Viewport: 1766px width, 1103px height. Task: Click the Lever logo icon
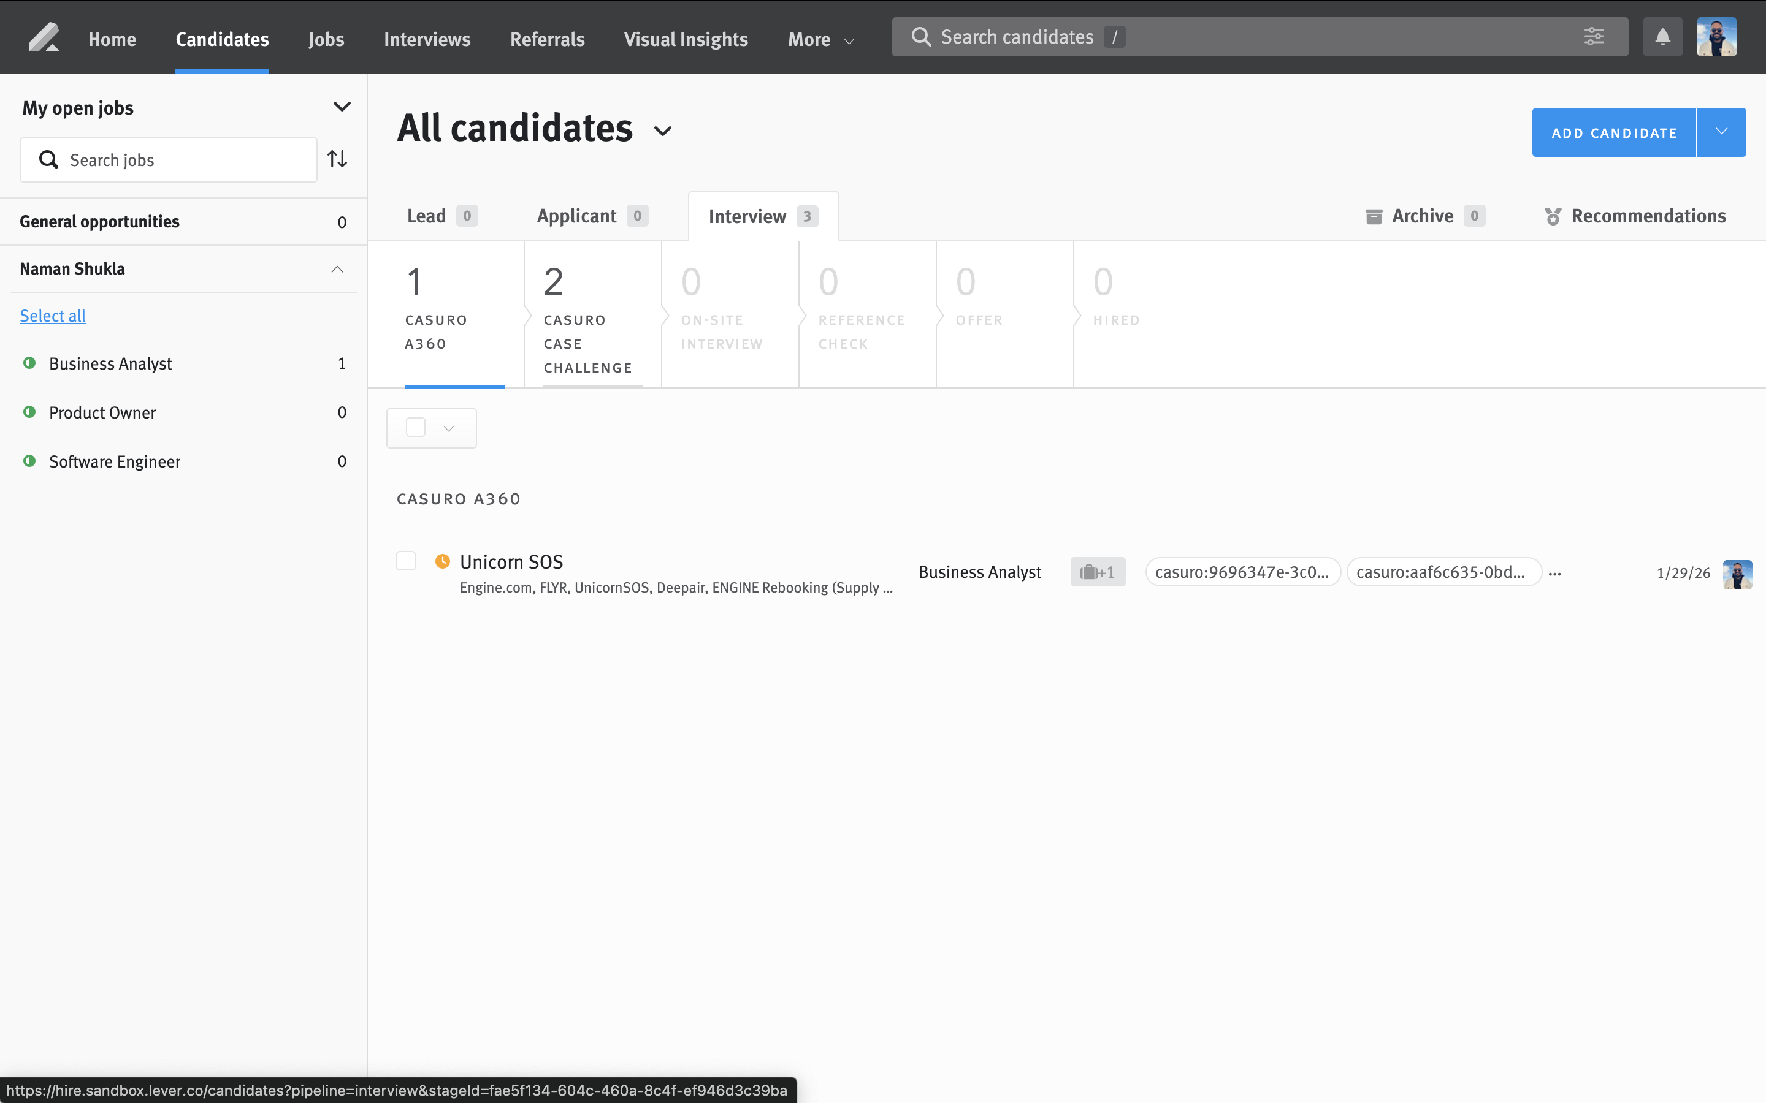(44, 38)
